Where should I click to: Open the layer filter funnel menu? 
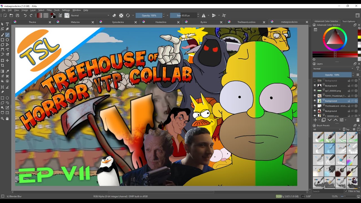pyautogui.click(x=358, y=69)
